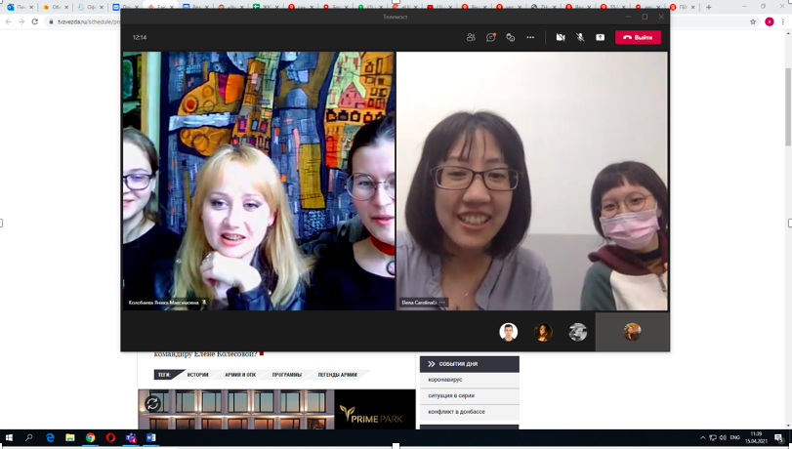Open the 'ситуация в сирии' link
The image size is (792, 449).
(451, 395)
